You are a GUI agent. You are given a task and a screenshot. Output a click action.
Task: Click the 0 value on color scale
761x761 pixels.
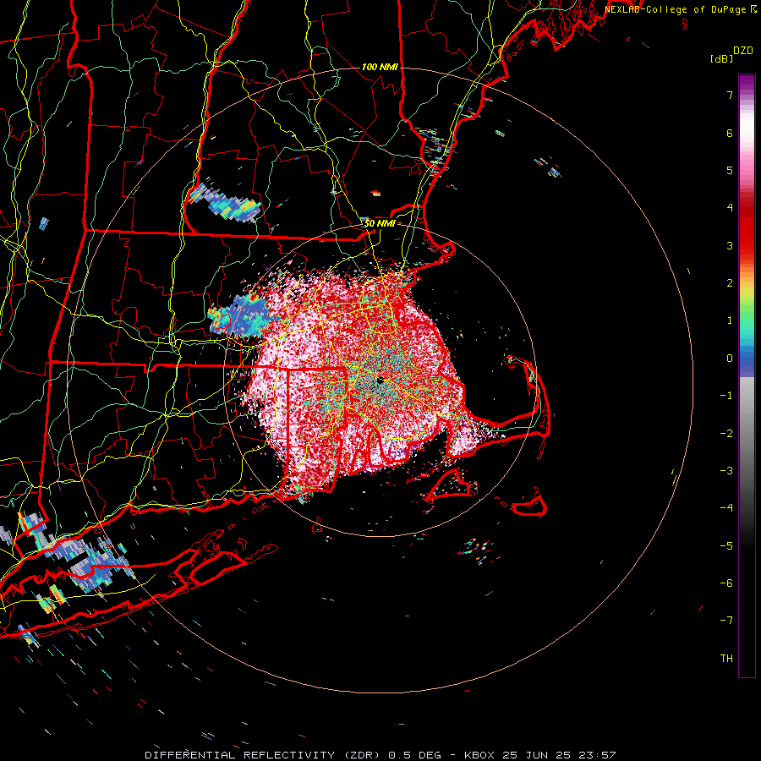(x=730, y=358)
